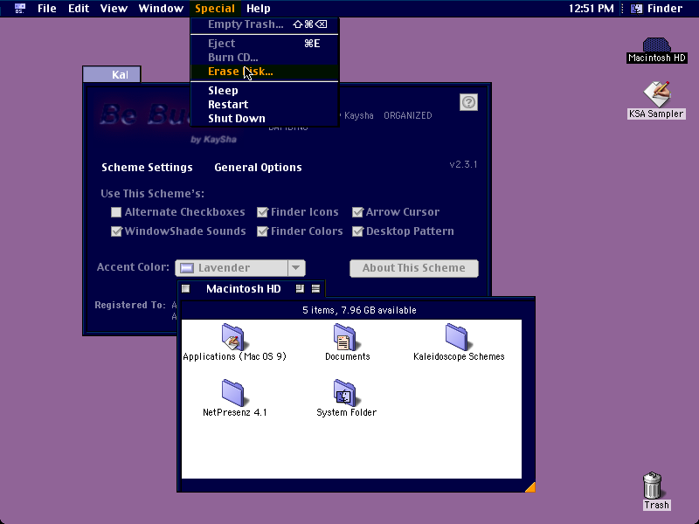The width and height of the screenshot is (699, 524).
Task: Select the KSA Sampler desktop icon
Action: [x=657, y=93]
